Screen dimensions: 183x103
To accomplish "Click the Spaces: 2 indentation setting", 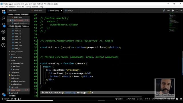I will point(140,99).
